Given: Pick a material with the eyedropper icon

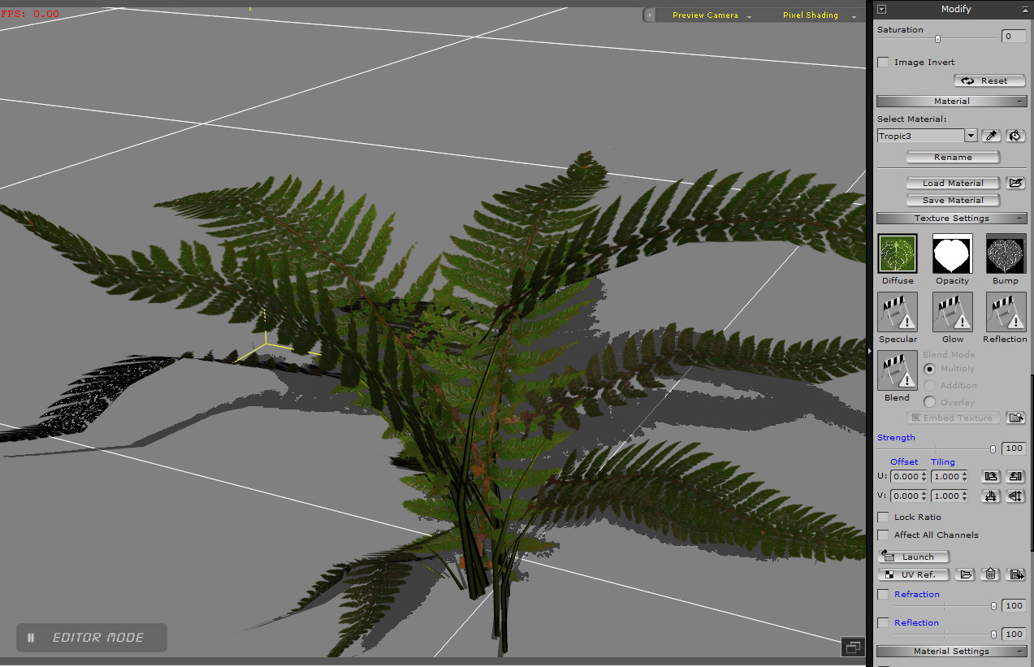Looking at the screenshot, I should [x=991, y=136].
